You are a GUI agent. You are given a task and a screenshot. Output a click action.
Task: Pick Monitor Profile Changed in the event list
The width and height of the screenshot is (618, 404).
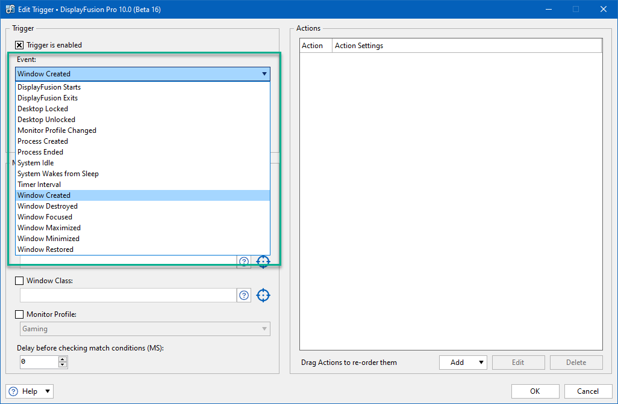point(143,130)
